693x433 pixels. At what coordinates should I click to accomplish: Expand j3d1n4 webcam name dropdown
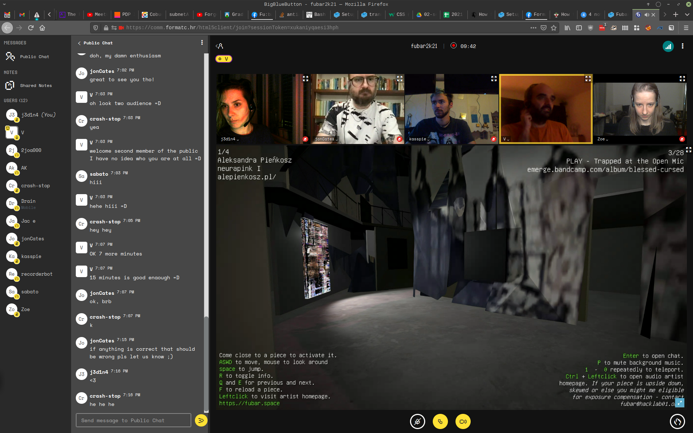230,139
